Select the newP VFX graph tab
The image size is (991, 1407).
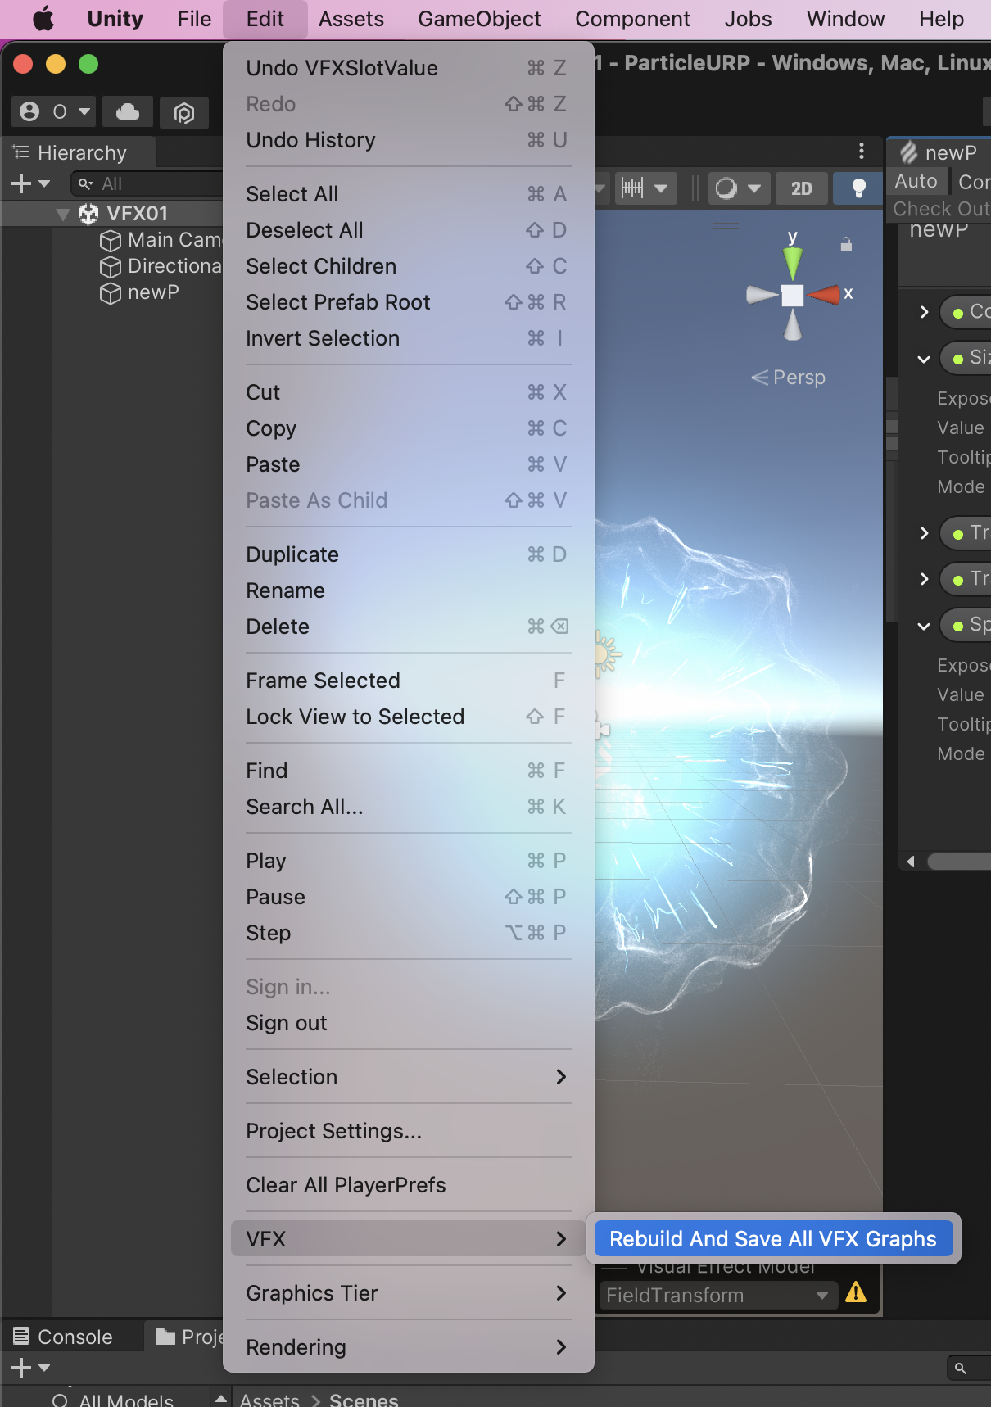940,152
